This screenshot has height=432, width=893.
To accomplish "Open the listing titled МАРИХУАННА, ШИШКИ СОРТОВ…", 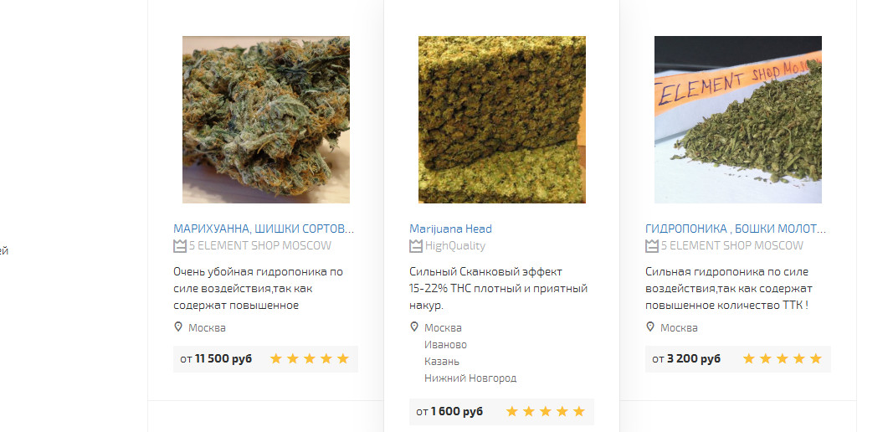I will coord(264,229).
